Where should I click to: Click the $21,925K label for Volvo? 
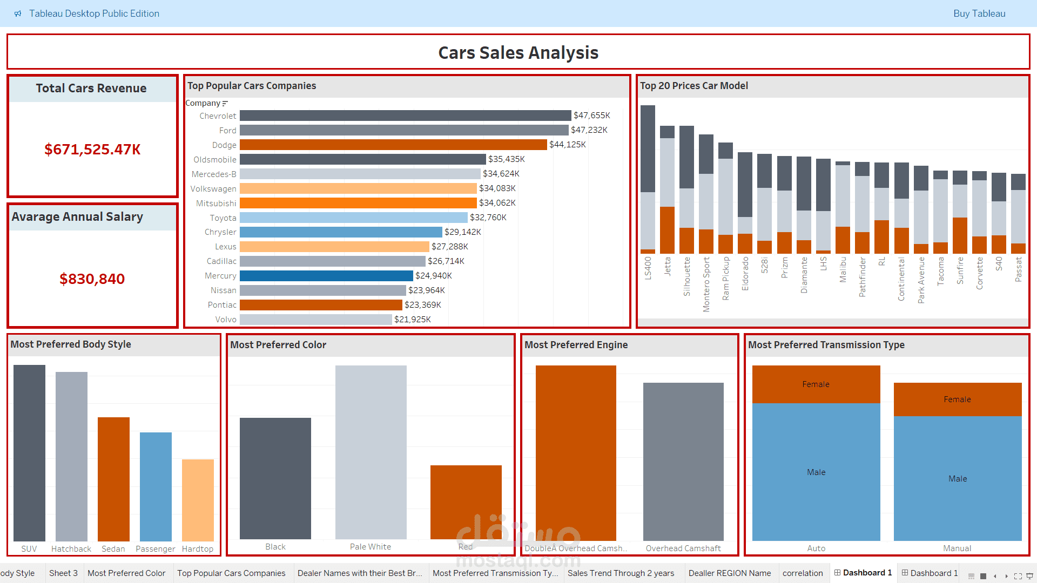(x=413, y=320)
